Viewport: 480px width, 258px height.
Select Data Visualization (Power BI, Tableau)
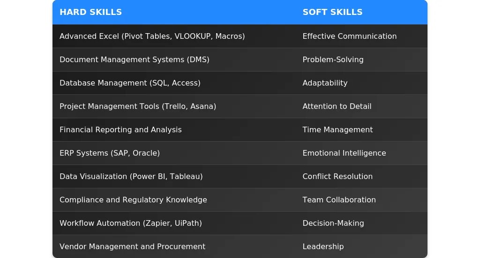click(x=131, y=176)
